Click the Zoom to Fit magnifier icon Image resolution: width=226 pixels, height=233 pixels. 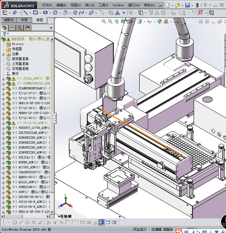tap(104, 21)
